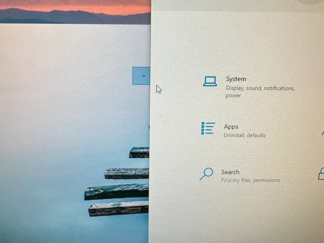The height and width of the screenshot is (243, 324).
Task: Click the System laptop icon
Action: pyautogui.click(x=210, y=82)
